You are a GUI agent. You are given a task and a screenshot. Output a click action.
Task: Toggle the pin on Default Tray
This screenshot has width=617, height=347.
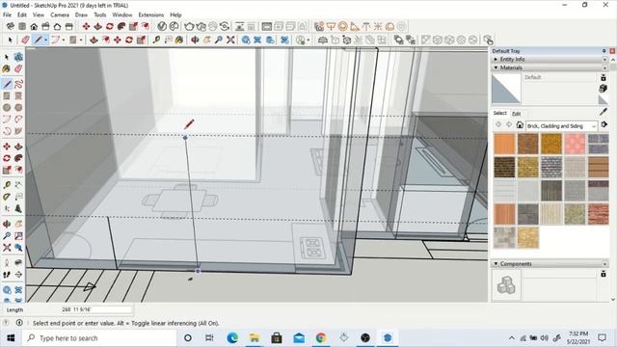pos(604,51)
